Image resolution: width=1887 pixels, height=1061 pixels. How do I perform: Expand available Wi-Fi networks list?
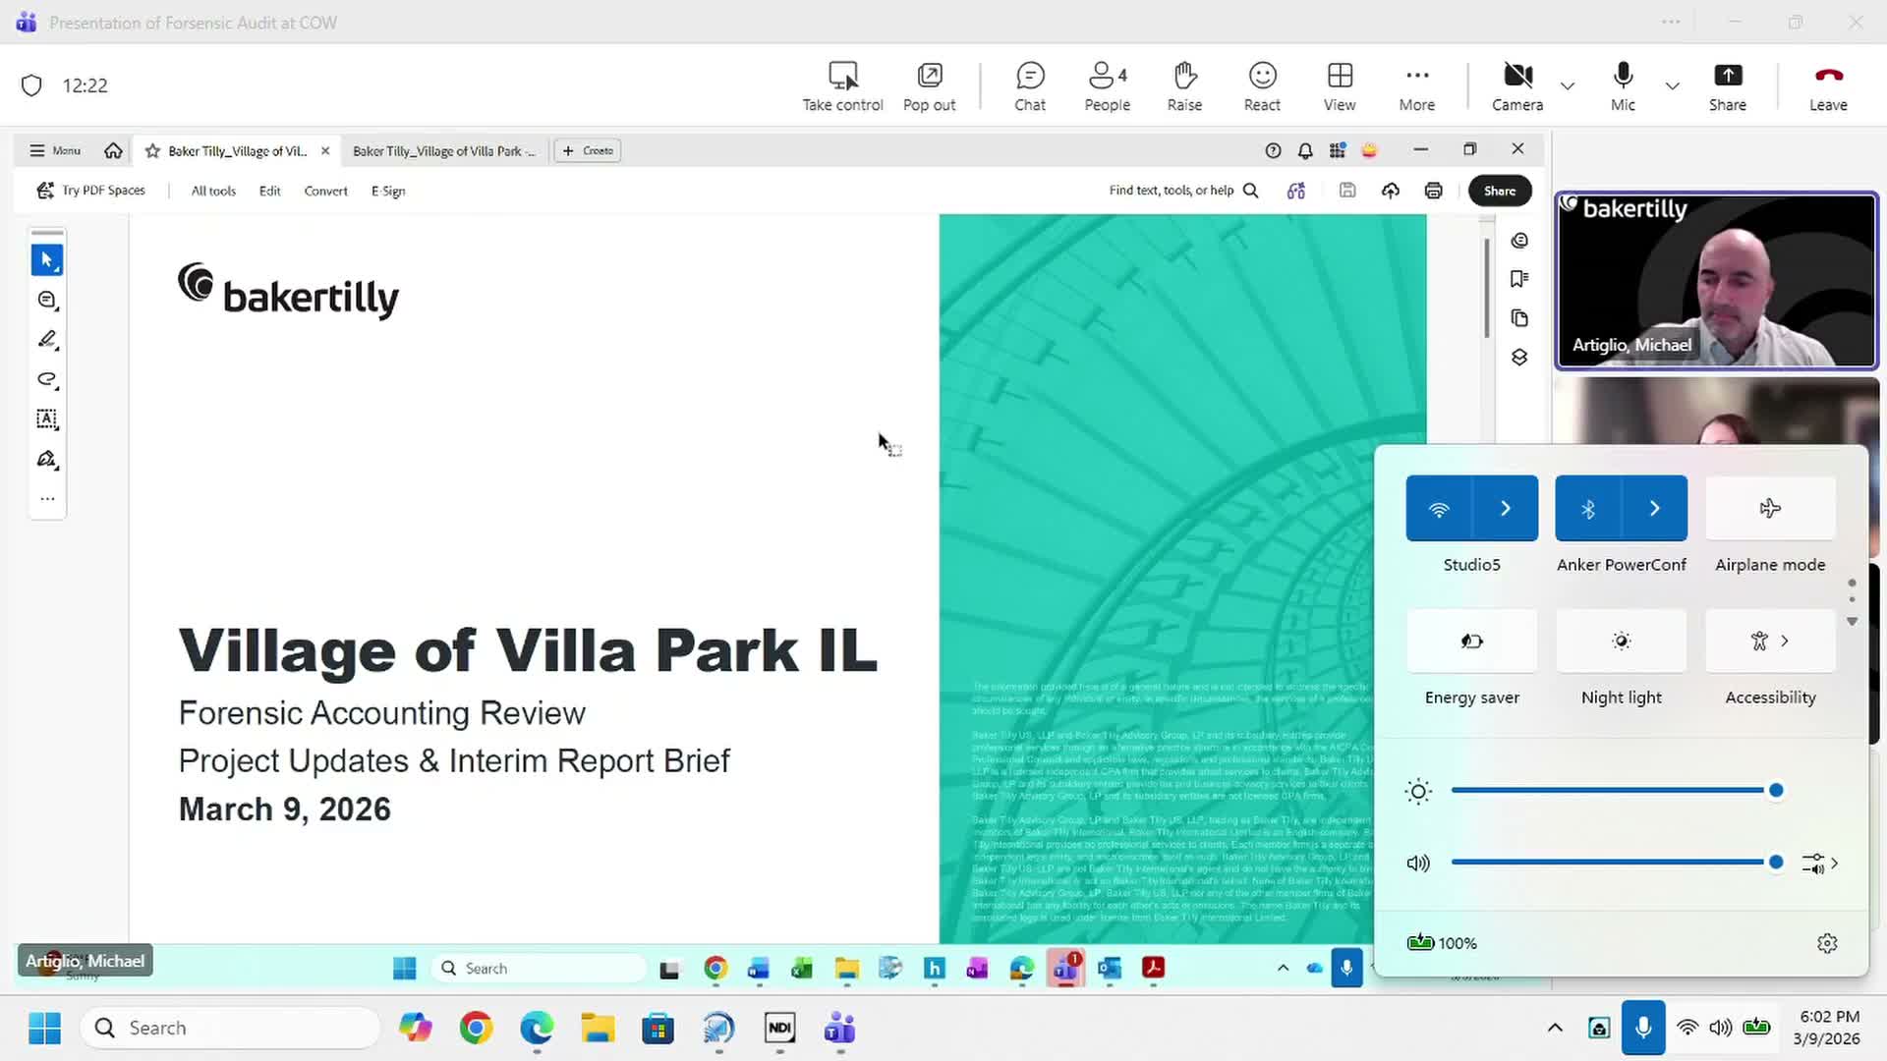[1505, 508]
